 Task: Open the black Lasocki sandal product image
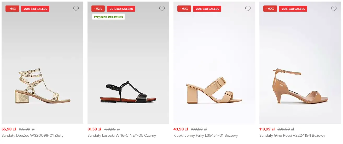(128, 91)
